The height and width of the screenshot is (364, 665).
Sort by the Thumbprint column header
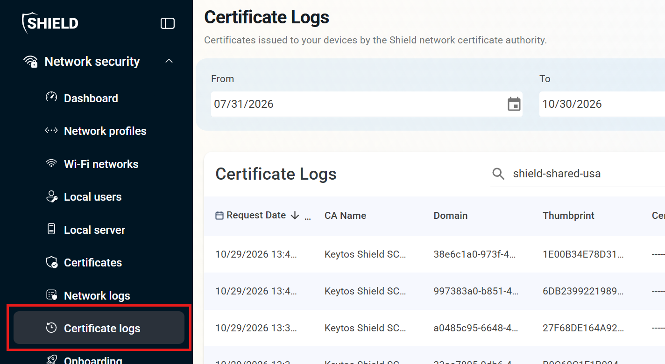click(568, 216)
